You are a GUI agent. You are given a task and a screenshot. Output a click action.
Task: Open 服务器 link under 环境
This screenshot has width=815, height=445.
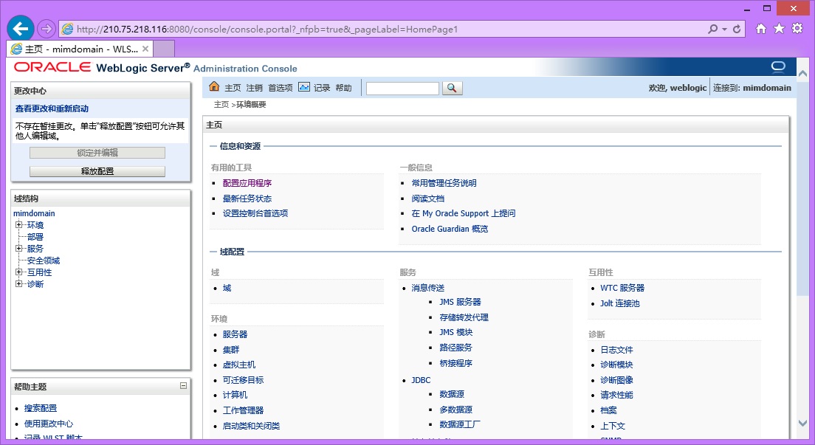click(x=235, y=334)
